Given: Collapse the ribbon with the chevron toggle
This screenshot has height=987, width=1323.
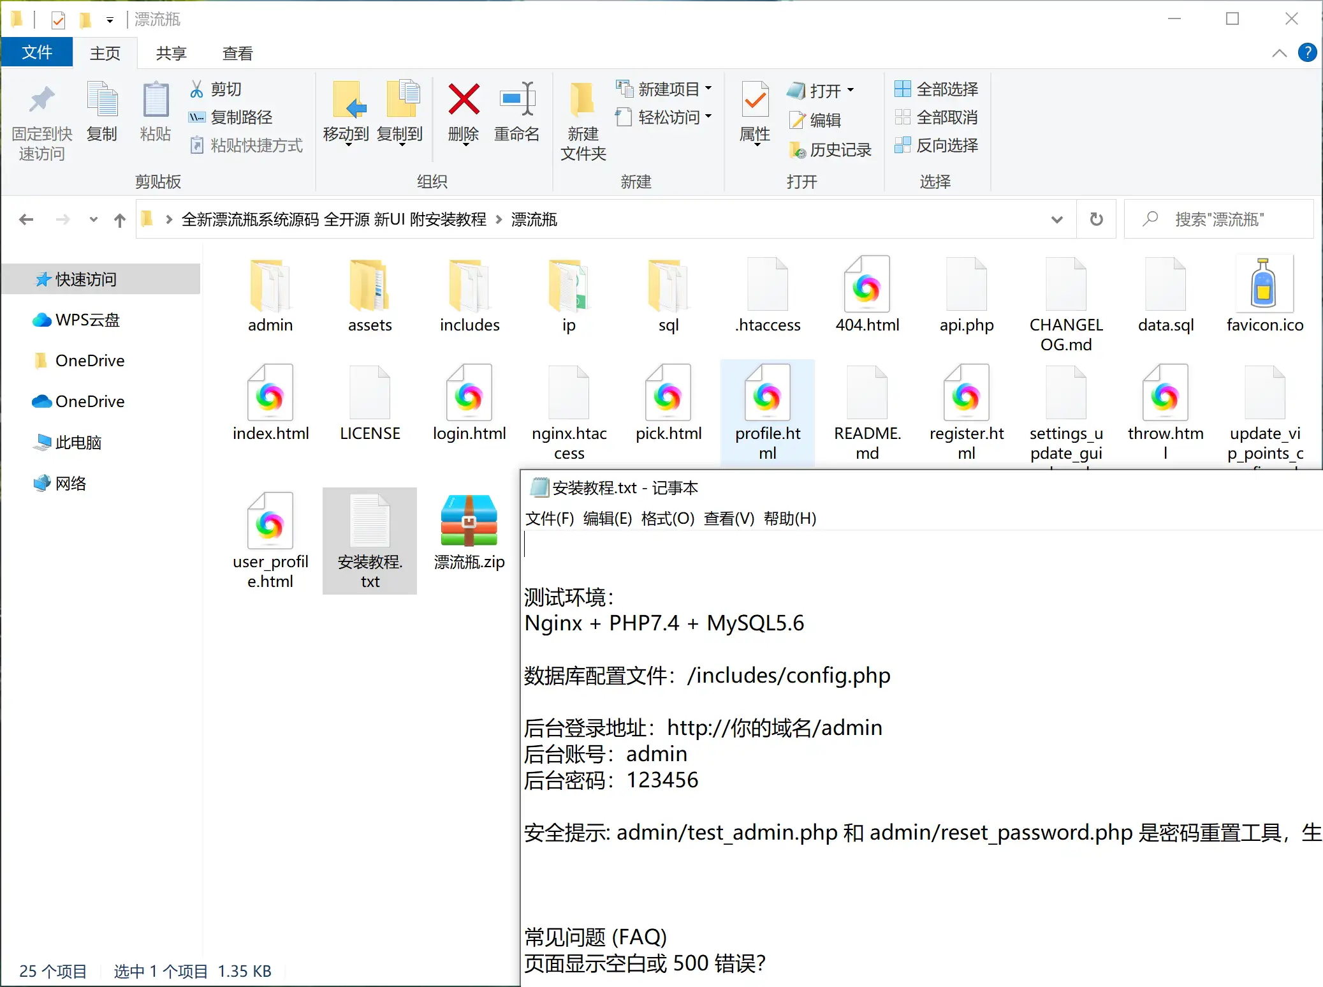Looking at the screenshot, I should [x=1279, y=52].
